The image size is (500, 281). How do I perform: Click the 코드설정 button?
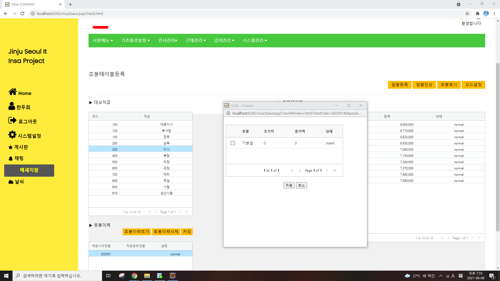(x=473, y=85)
